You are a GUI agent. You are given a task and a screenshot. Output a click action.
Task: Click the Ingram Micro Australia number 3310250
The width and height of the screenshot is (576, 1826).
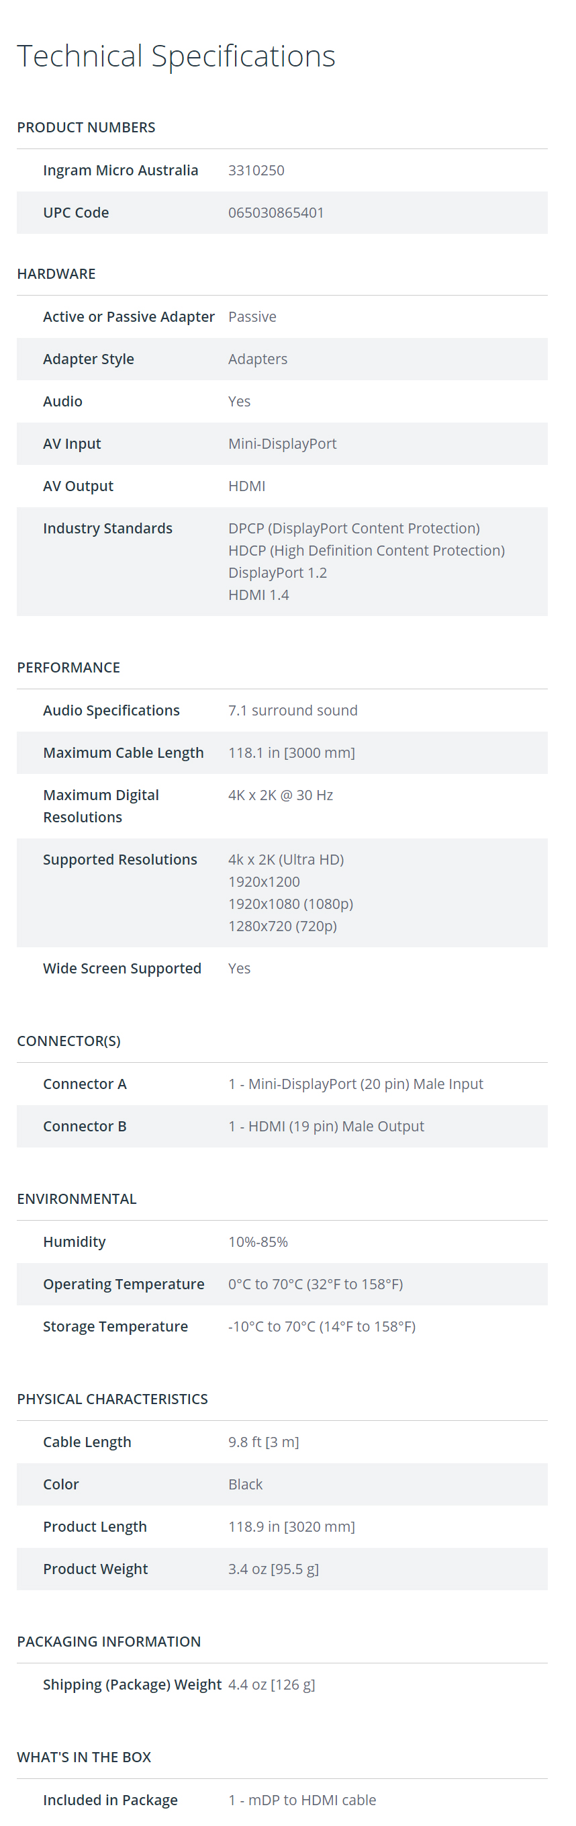[256, 170]
